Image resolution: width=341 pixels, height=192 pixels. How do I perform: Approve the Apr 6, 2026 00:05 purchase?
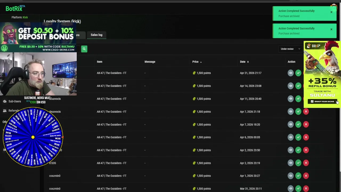pos(298,137)
